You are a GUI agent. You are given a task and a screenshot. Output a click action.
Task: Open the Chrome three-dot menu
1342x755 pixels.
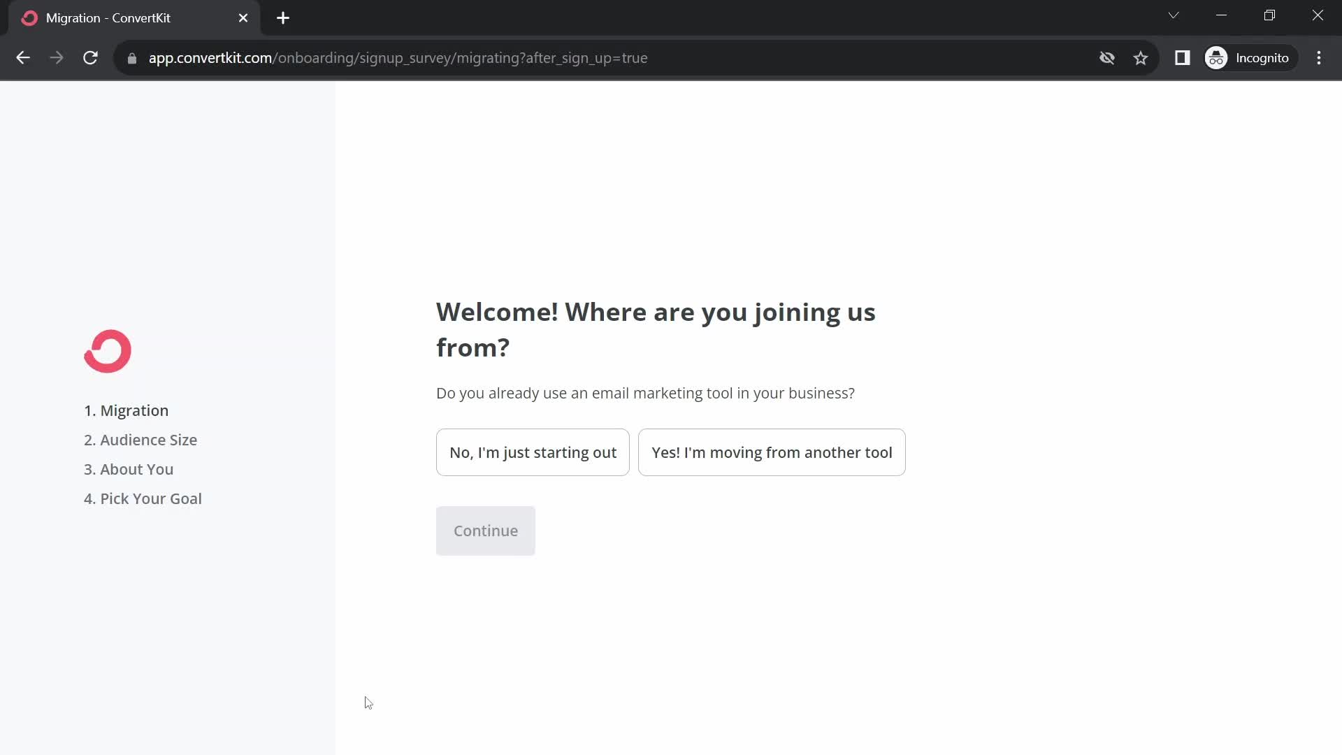pos(1319,58)
